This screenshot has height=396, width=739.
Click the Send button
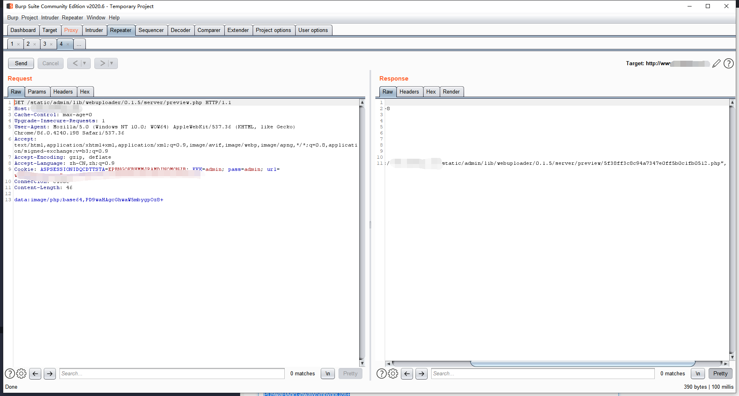21,63
